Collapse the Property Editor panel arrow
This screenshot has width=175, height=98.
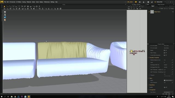coord(148,44)
